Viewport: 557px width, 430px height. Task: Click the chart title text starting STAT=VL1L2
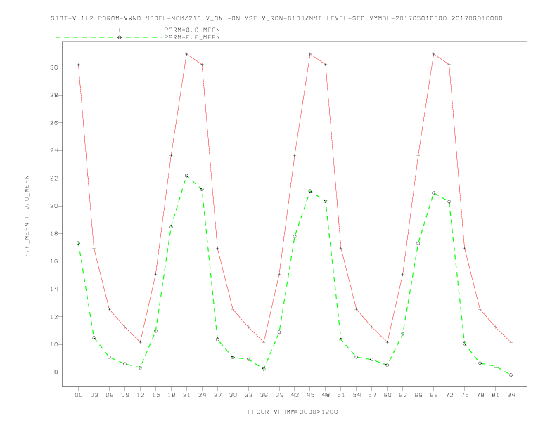click(276, 18)
